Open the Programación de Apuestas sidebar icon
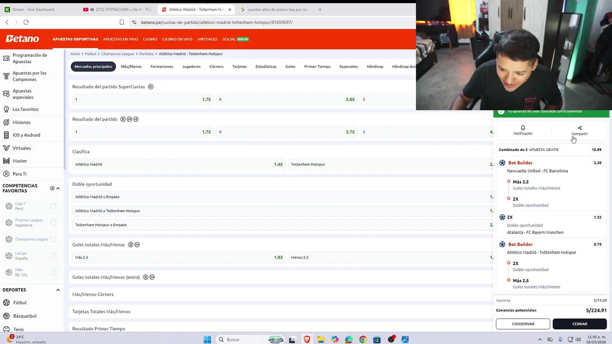This screenshot has height=344, width=612. coord(6,58)
